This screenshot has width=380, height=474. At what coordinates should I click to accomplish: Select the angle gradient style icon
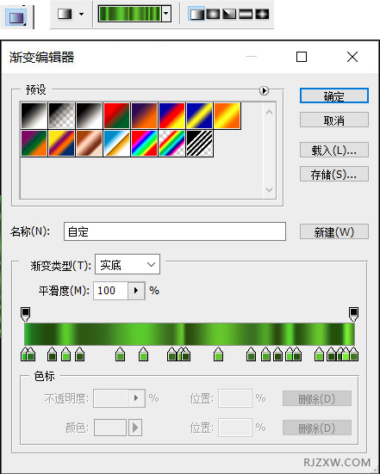point(229,14)
